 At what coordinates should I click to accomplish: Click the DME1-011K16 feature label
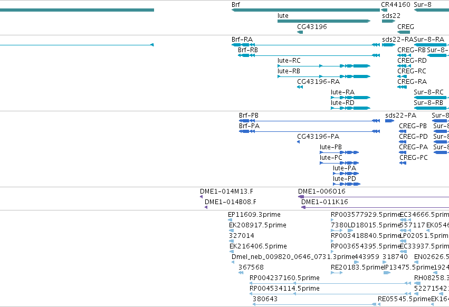click(x=324, y=202)
